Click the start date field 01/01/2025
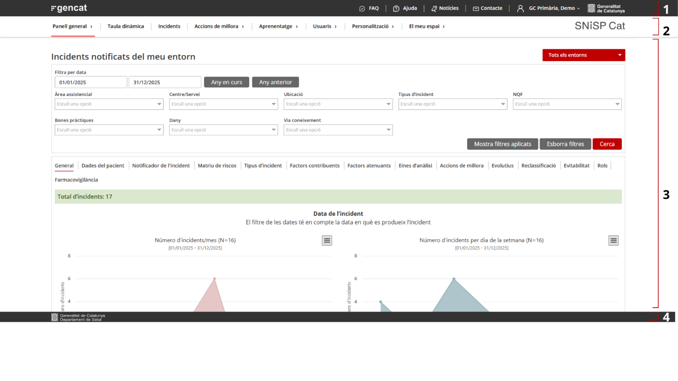Viewport: 678px width, 381px height. click(x=91, y=82)
